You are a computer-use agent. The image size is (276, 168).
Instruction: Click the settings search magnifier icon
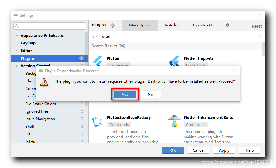pos(17,26)
